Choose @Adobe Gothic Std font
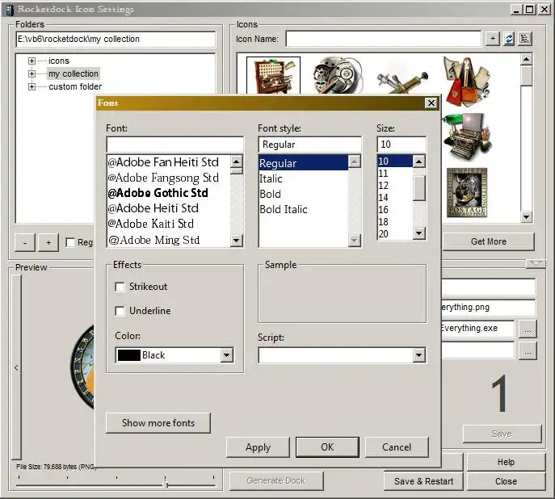 click(x=158, y=193)
